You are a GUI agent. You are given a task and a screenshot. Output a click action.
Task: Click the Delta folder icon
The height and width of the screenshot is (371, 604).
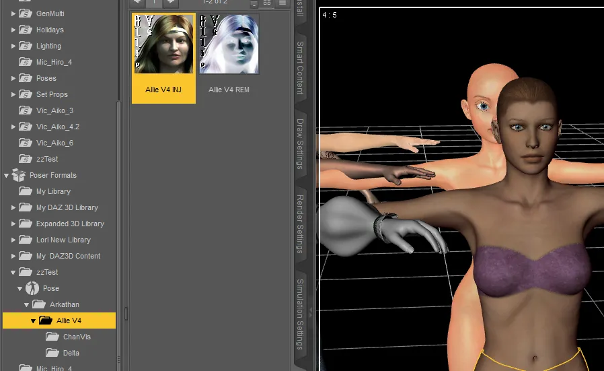(52, 353)
